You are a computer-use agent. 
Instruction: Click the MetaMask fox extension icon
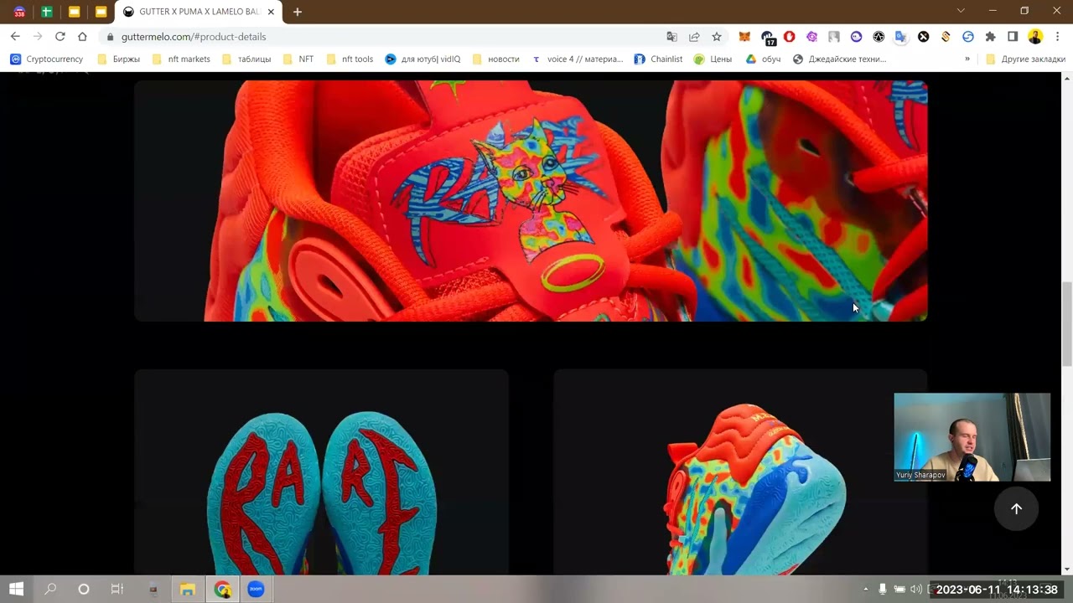point(744,37)
